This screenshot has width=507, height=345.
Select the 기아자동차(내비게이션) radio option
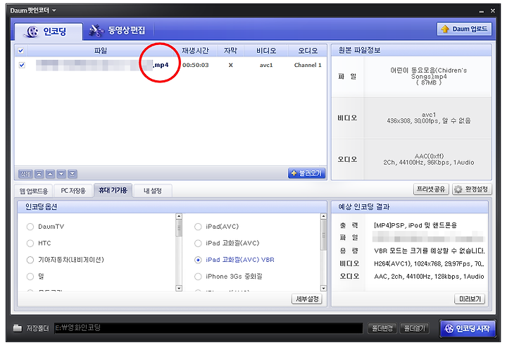click(x=30, y=260)
